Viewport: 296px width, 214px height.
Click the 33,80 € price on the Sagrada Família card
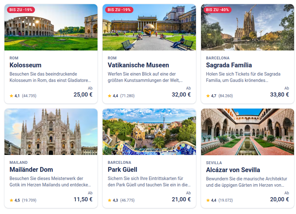[280, 94]
